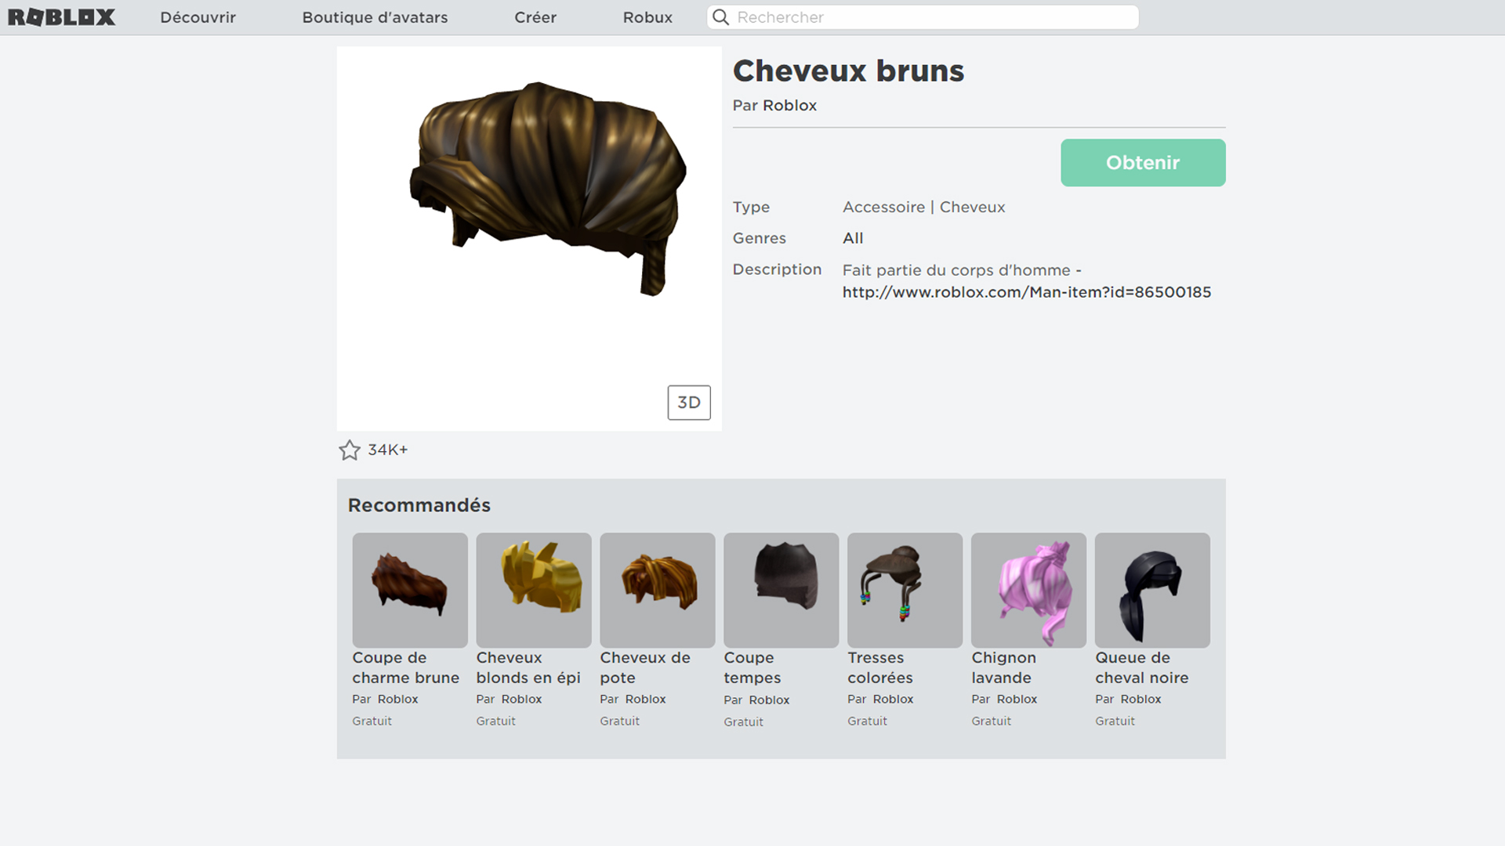Click the Coupe de charme brune title
The width and height of the screenshot is (1505, 846).
point(406,668)
